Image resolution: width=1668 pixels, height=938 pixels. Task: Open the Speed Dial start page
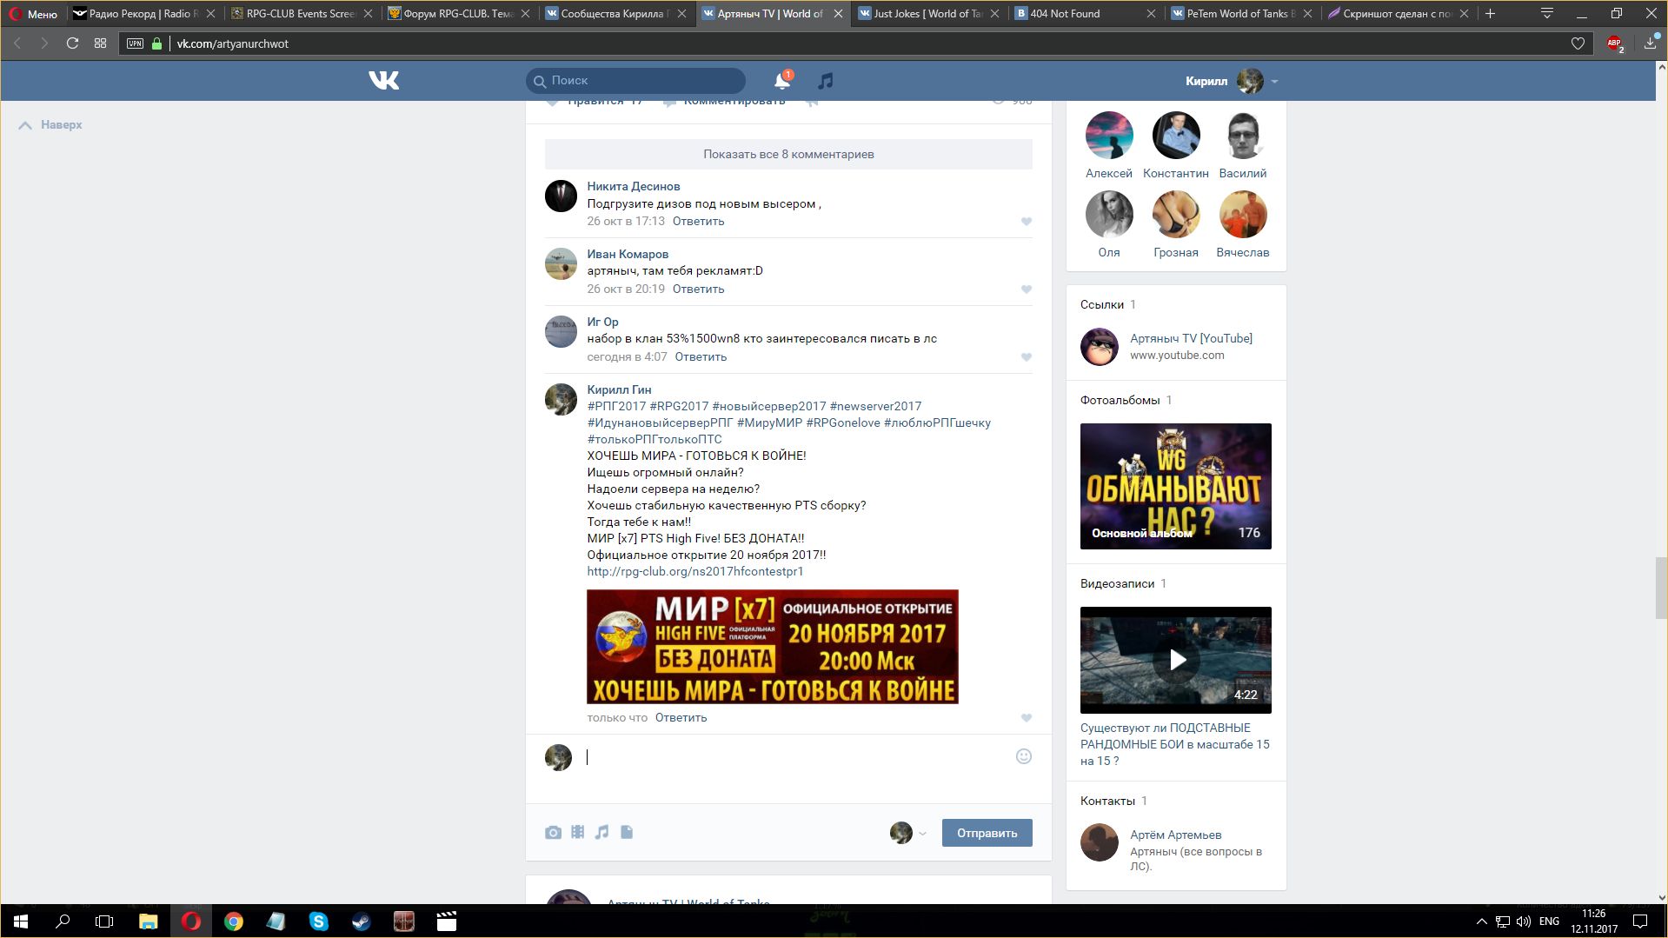pos(101,43)
